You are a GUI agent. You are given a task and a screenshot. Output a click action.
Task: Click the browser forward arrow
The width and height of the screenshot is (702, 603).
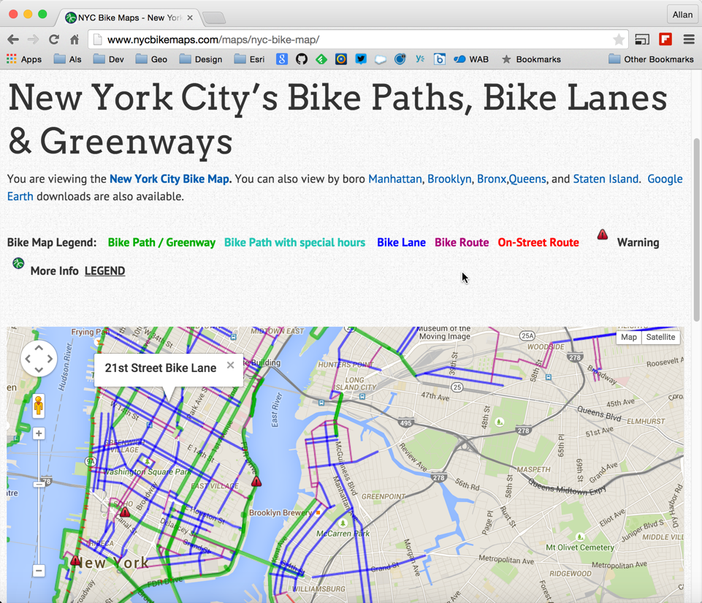(33, 39)
